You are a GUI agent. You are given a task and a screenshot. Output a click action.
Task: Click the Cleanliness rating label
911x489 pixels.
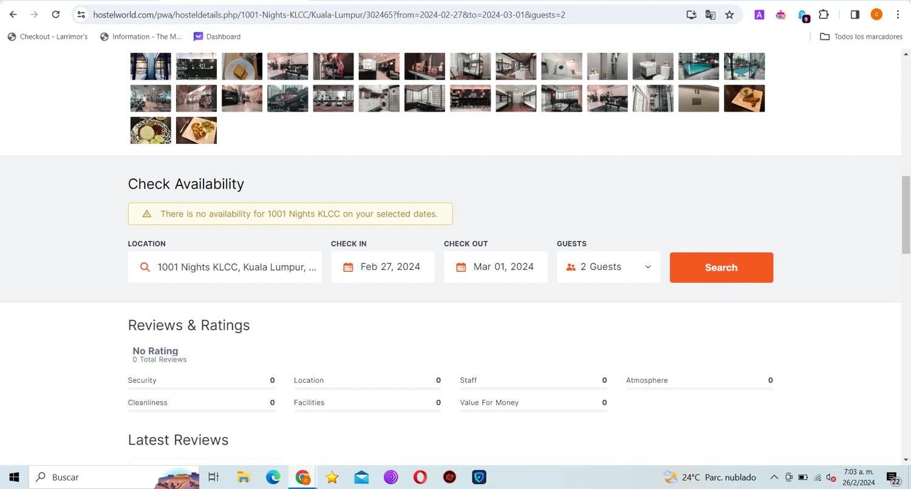[x=148, y=403]
